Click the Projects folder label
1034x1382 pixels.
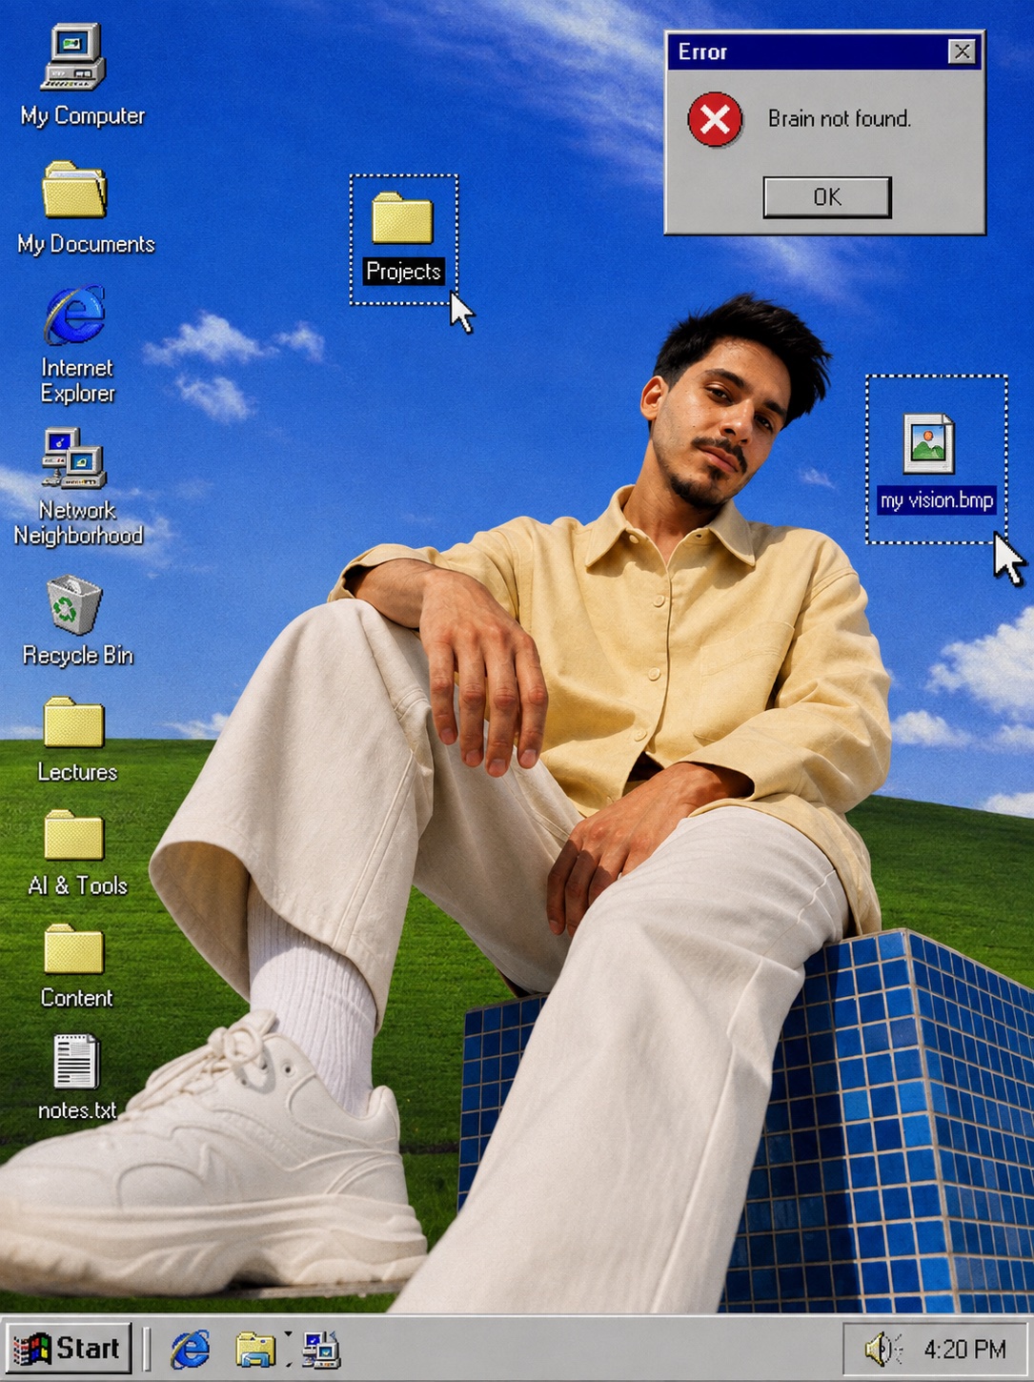click(x=404, y=272)
